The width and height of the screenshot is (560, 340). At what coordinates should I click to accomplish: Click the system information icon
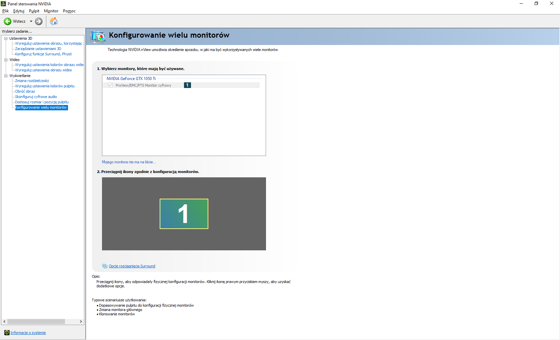pos(7,333)
